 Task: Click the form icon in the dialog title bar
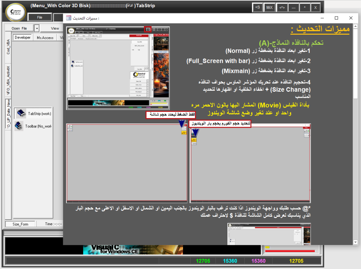click(69, 18)
